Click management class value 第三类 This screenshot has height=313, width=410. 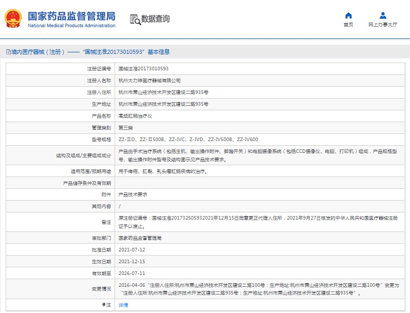[125, 128]
